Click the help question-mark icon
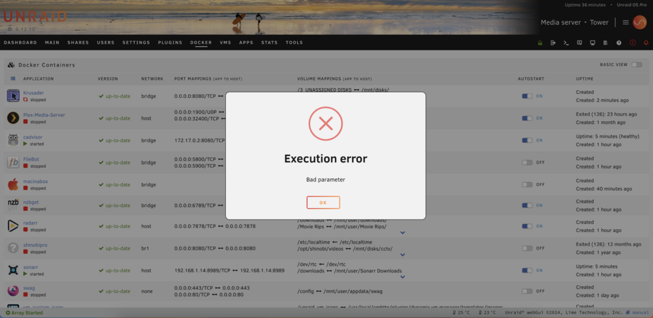653x318 pixels. [619, 43]
